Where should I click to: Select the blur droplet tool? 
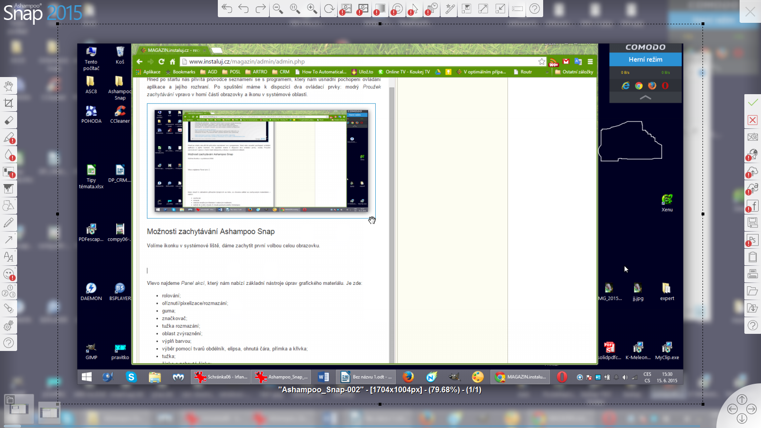click(9, 155)
